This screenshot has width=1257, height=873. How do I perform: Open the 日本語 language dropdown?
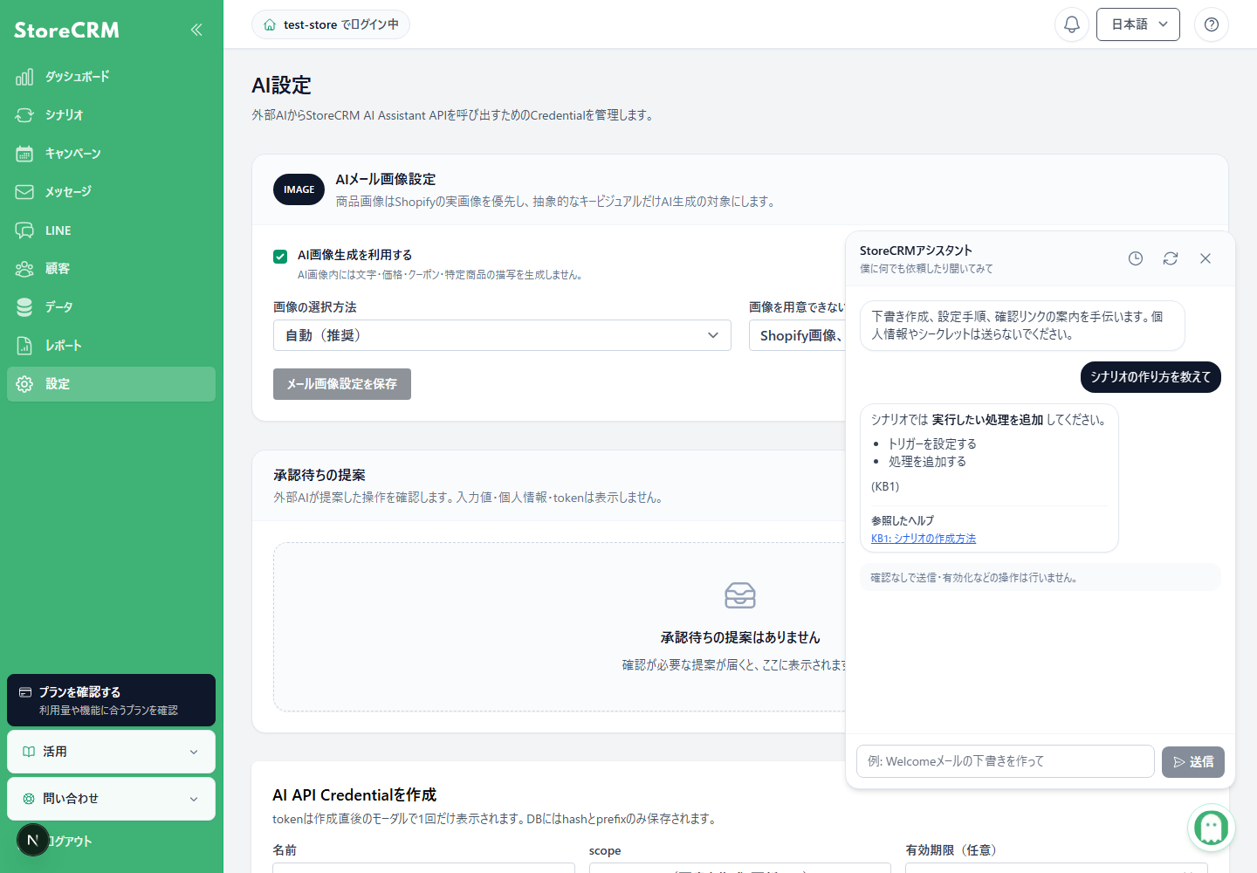[1138, 24]
